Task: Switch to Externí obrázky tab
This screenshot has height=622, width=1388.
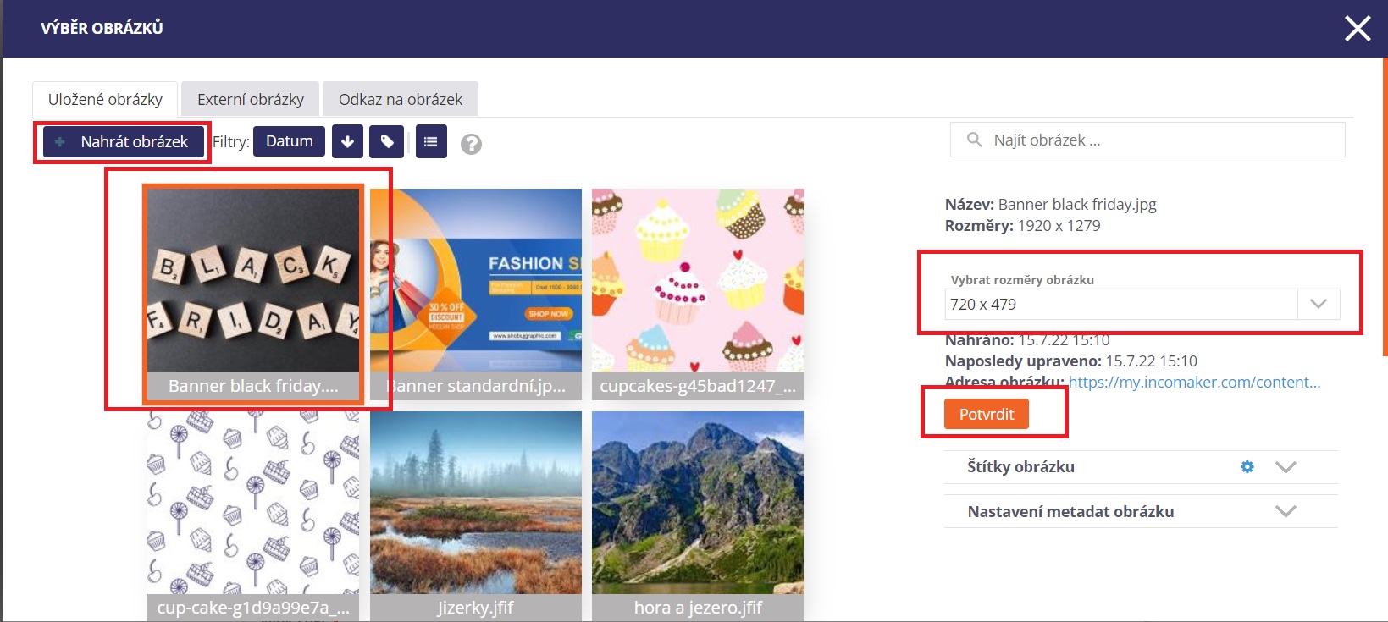Action: (x=251, y=99)
